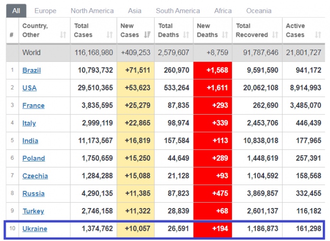Follow the Czechia country link
Viewport: 330px width, 241px height.
click(35, 176)
